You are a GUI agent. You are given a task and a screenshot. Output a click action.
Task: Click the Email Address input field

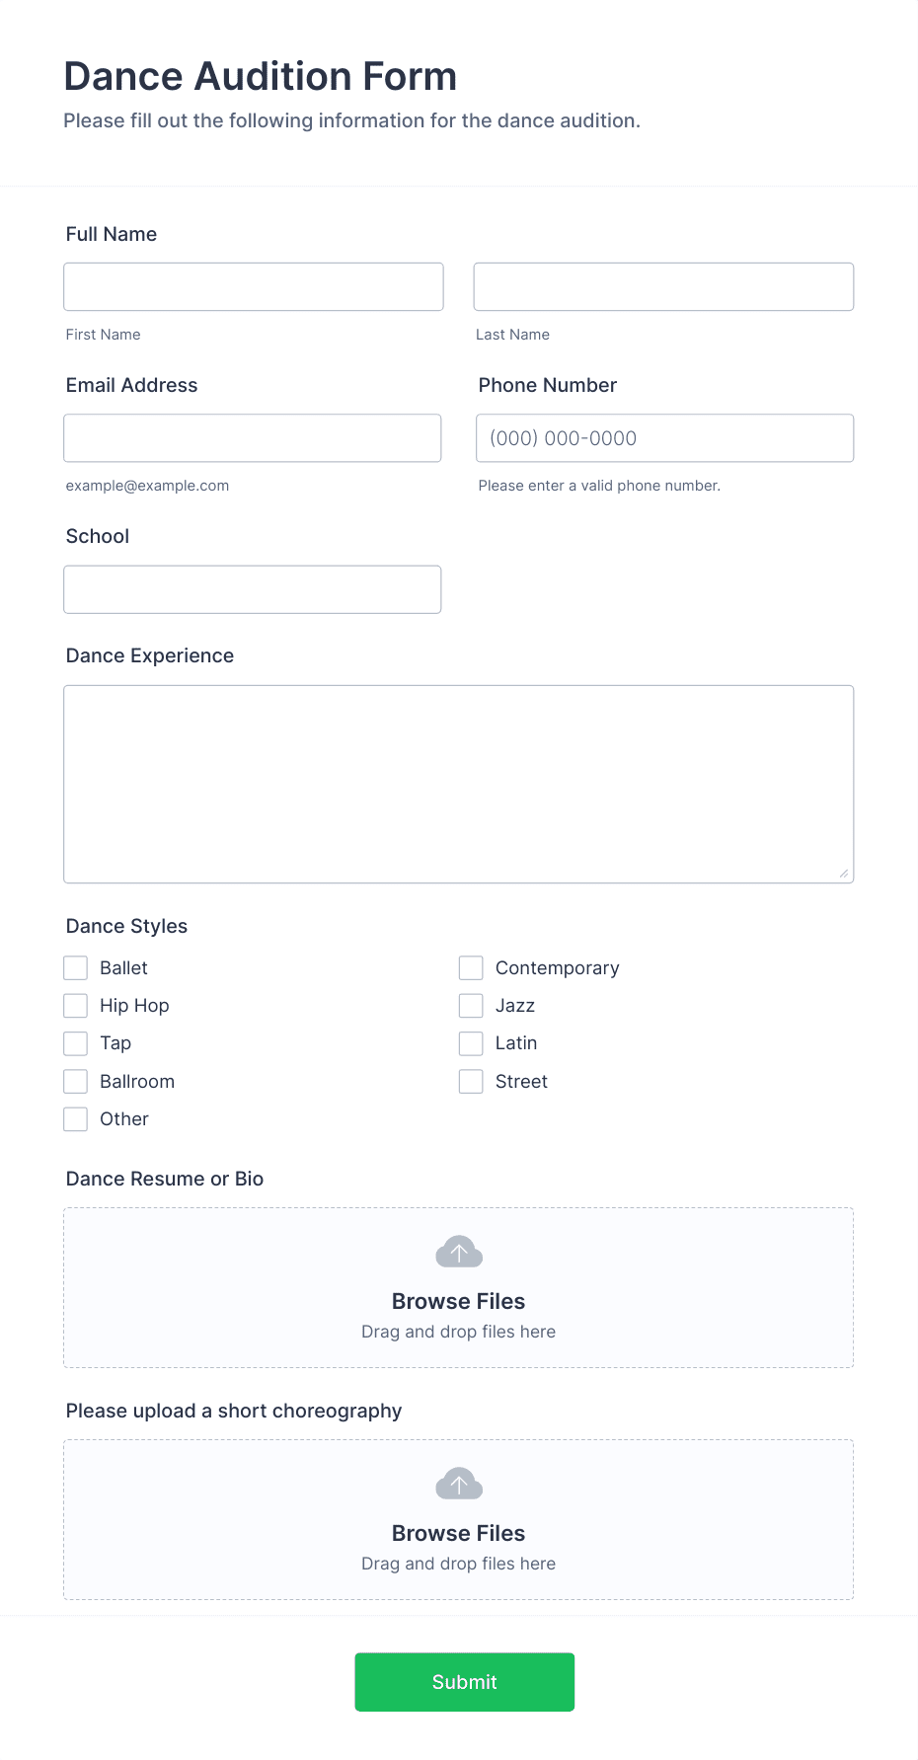click(253, 437)
